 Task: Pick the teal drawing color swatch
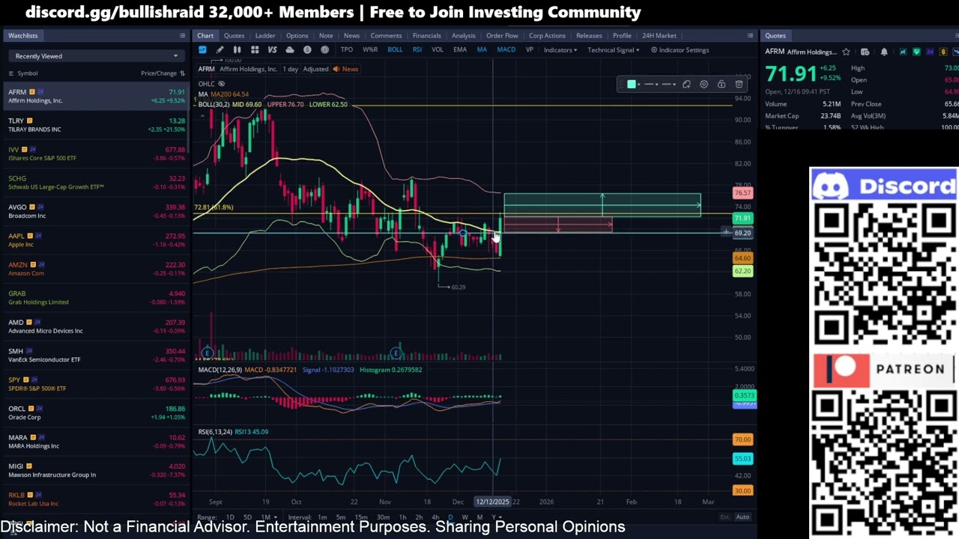click(x=631, y=85)
